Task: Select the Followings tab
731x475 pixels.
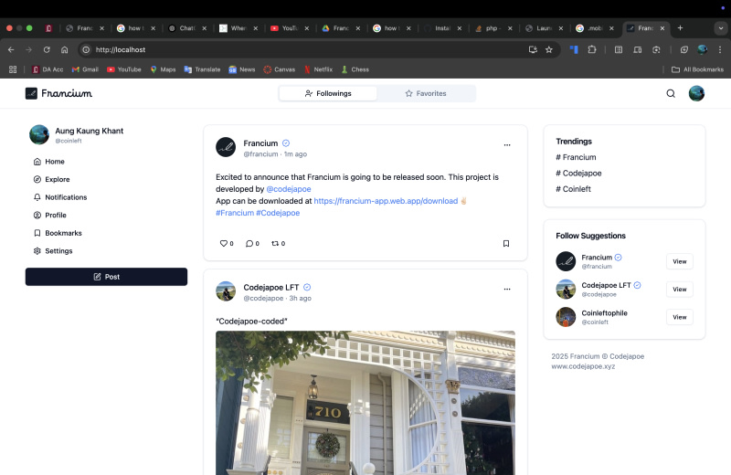Action: coord(328,93)
